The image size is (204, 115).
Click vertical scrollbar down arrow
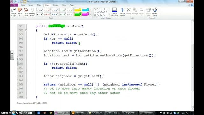point(193,107)
